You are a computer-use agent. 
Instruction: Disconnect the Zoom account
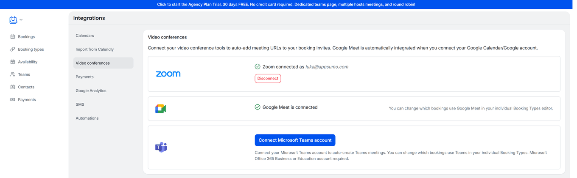(268, 78)
